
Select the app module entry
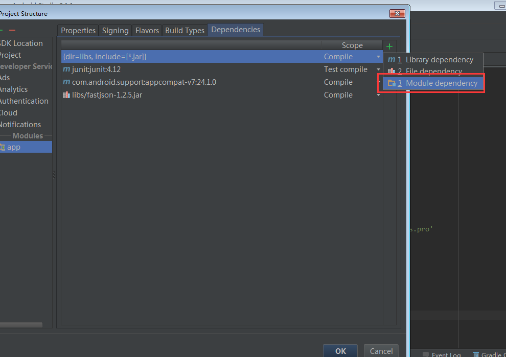tap(26, 147)
